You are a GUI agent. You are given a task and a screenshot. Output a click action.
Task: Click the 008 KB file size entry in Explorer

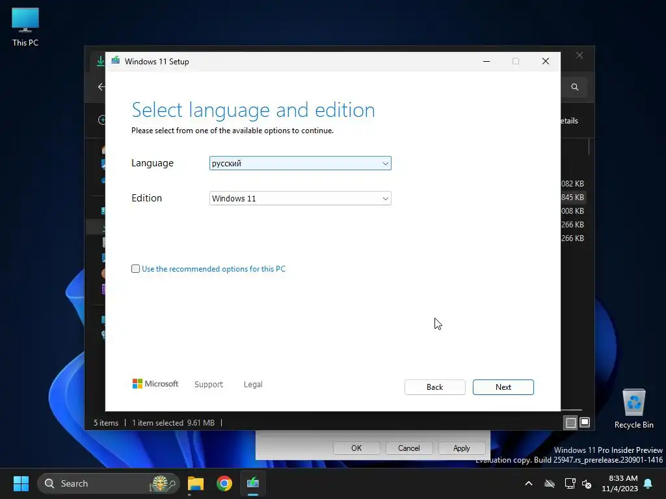[572, 211]
